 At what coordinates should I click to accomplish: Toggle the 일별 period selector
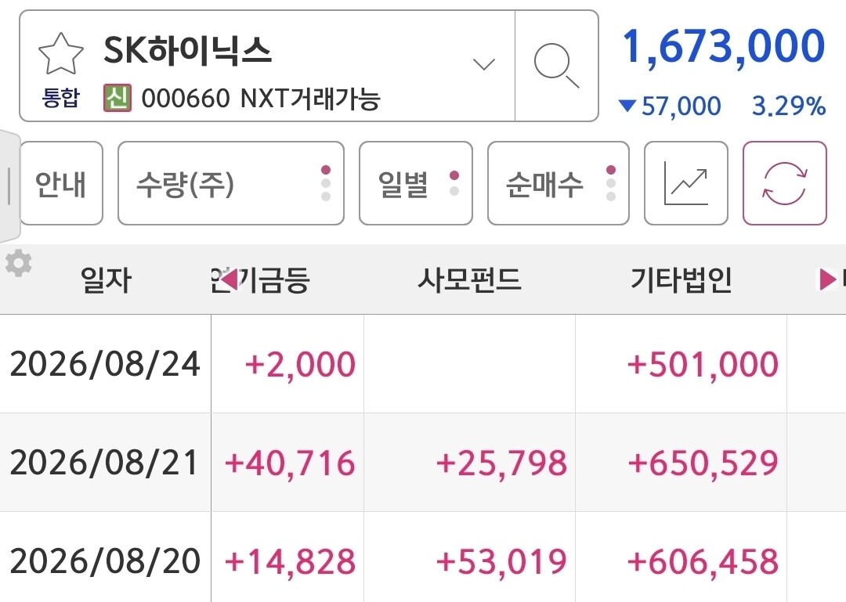[415, 183]
